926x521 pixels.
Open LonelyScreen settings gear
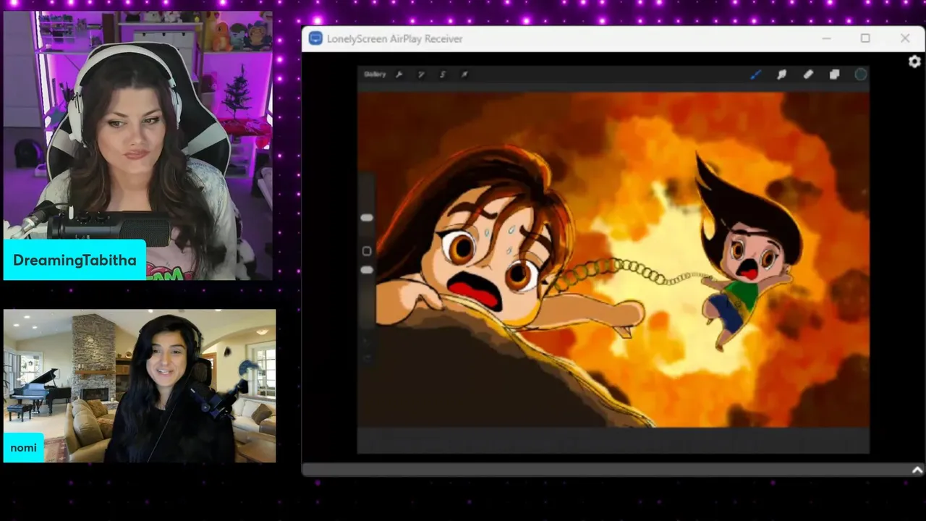[x=914, y=62]
